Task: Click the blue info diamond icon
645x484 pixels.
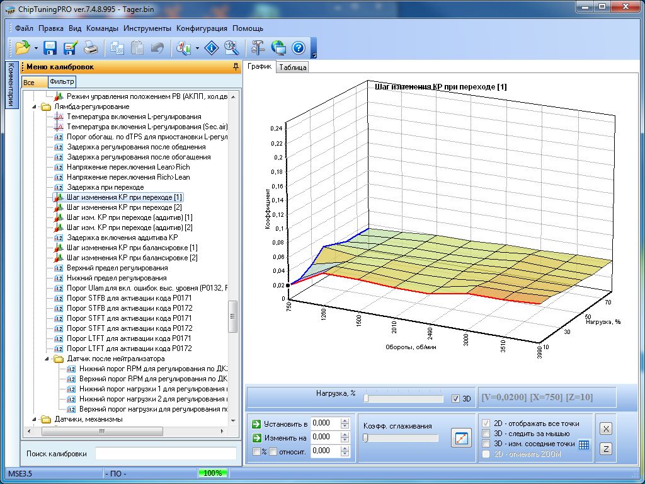Action: tap(213, 48)
